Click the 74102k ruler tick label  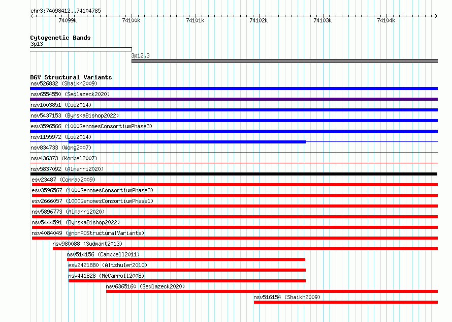(259, 20)
